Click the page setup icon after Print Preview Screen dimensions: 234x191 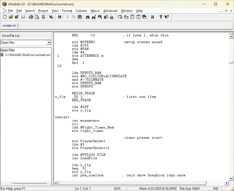coord(43,17)
